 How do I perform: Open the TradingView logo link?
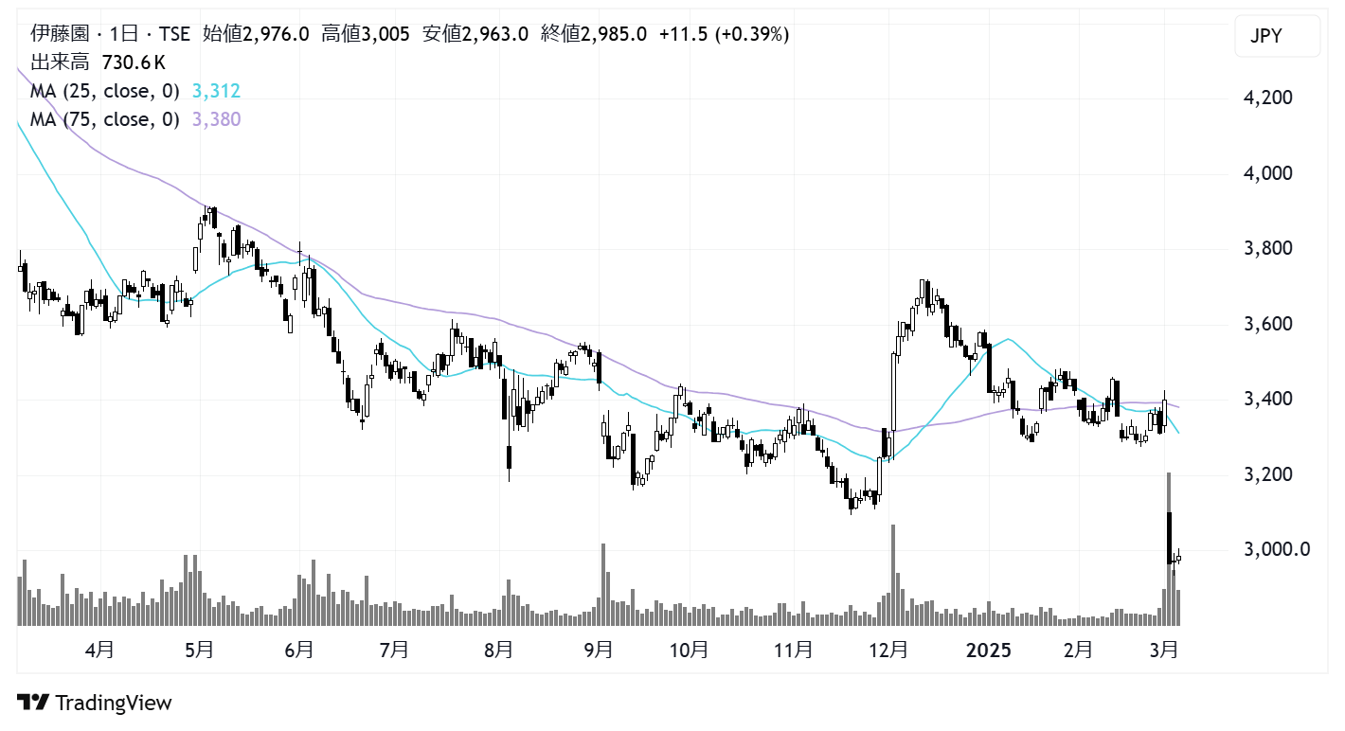95,703
